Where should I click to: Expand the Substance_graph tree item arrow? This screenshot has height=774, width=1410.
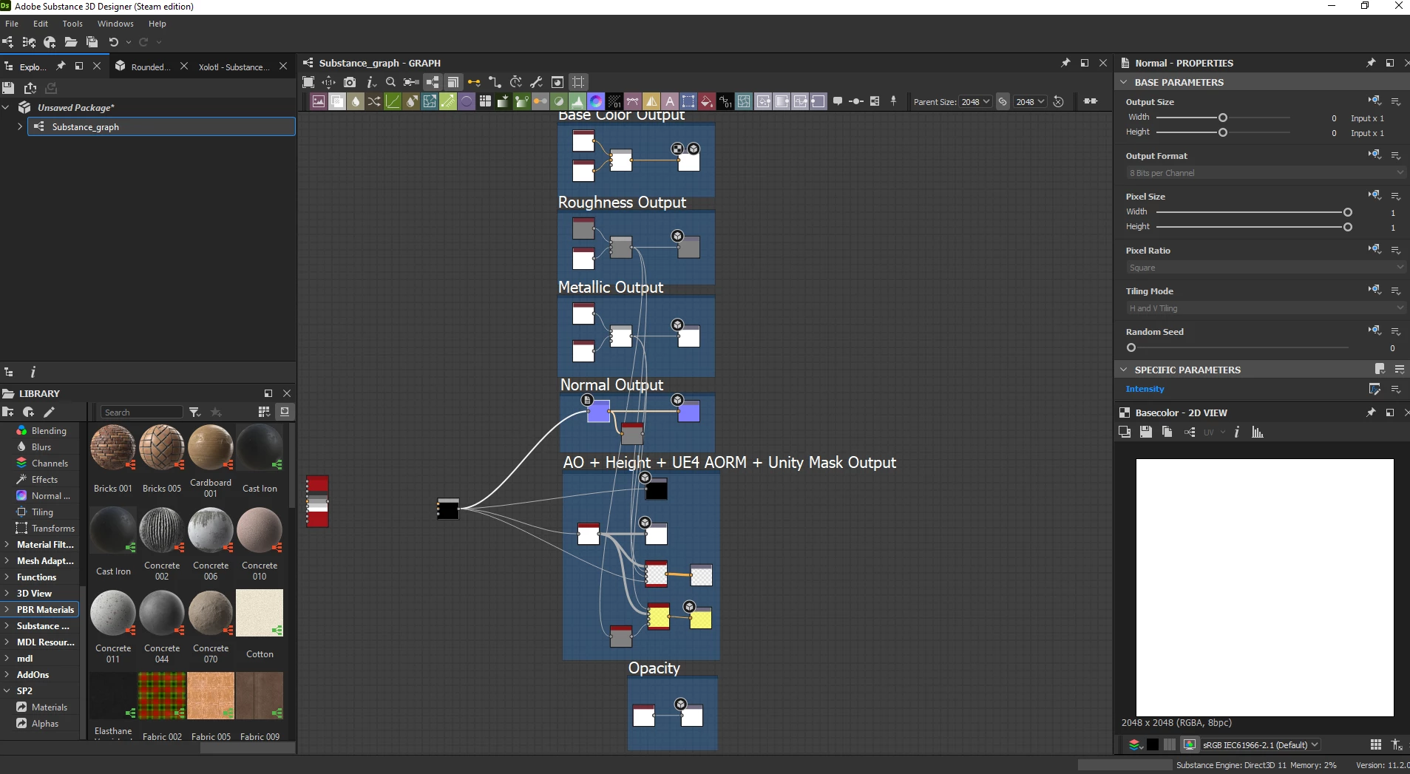(20, 127)
